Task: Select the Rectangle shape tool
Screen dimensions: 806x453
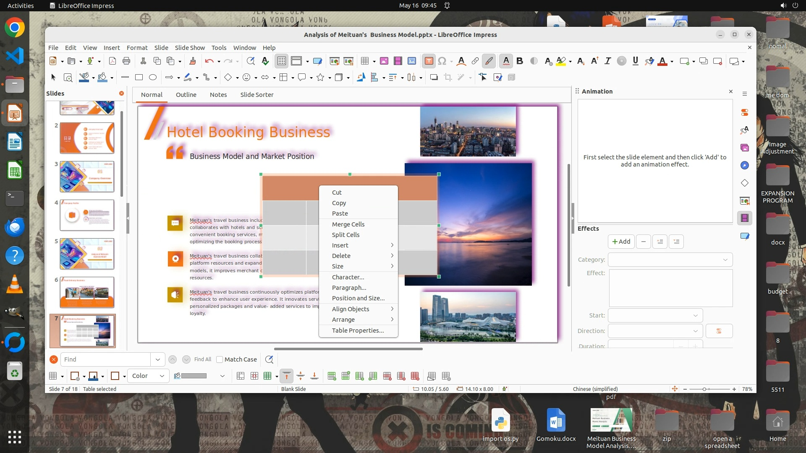Action: (139, 77)
